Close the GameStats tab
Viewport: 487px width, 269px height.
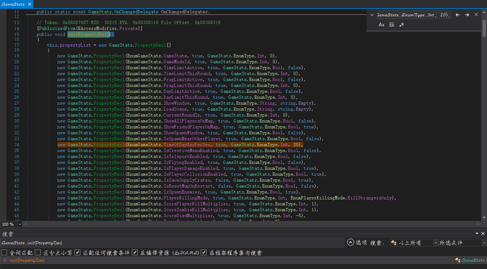tap(30, 4)
